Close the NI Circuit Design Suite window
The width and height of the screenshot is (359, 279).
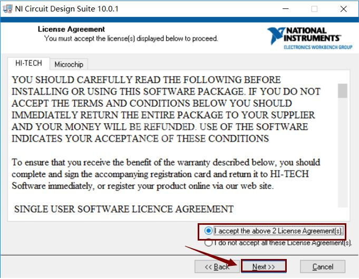(x=343, y=9)
